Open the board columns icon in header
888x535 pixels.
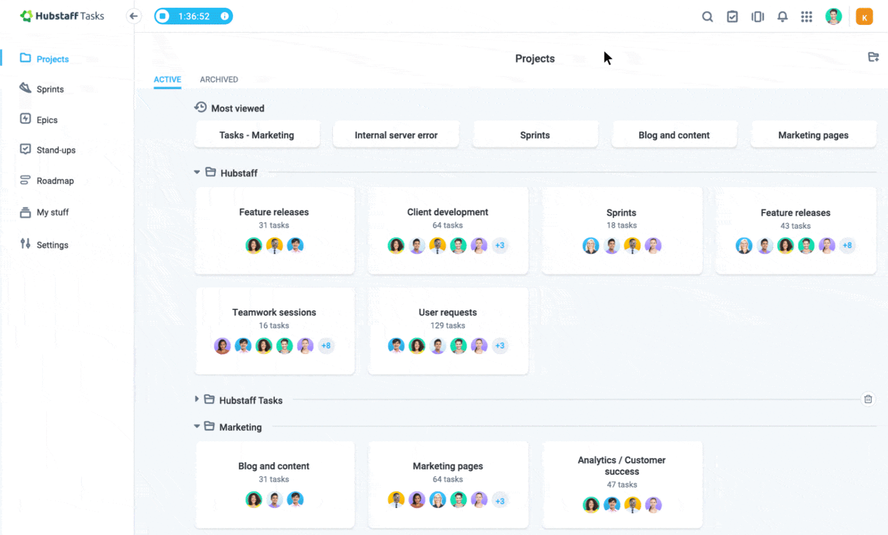tap(758, 17)
